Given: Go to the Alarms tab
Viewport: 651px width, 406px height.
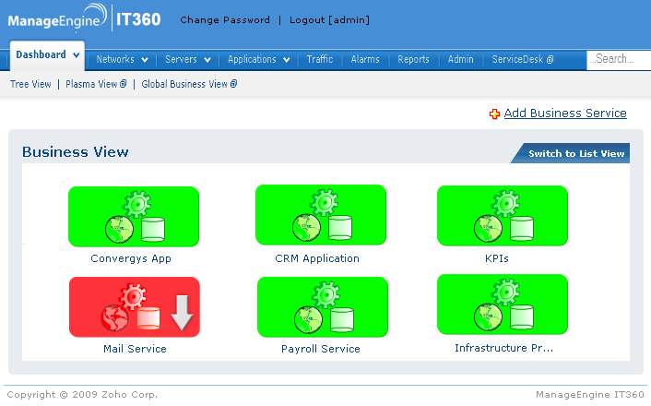Looking at the screenshot, I should pos(365,59).
